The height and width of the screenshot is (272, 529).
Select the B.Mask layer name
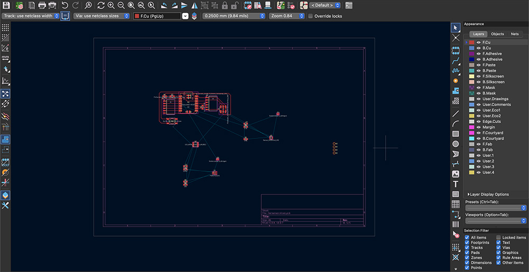click(x=489, y=93)
